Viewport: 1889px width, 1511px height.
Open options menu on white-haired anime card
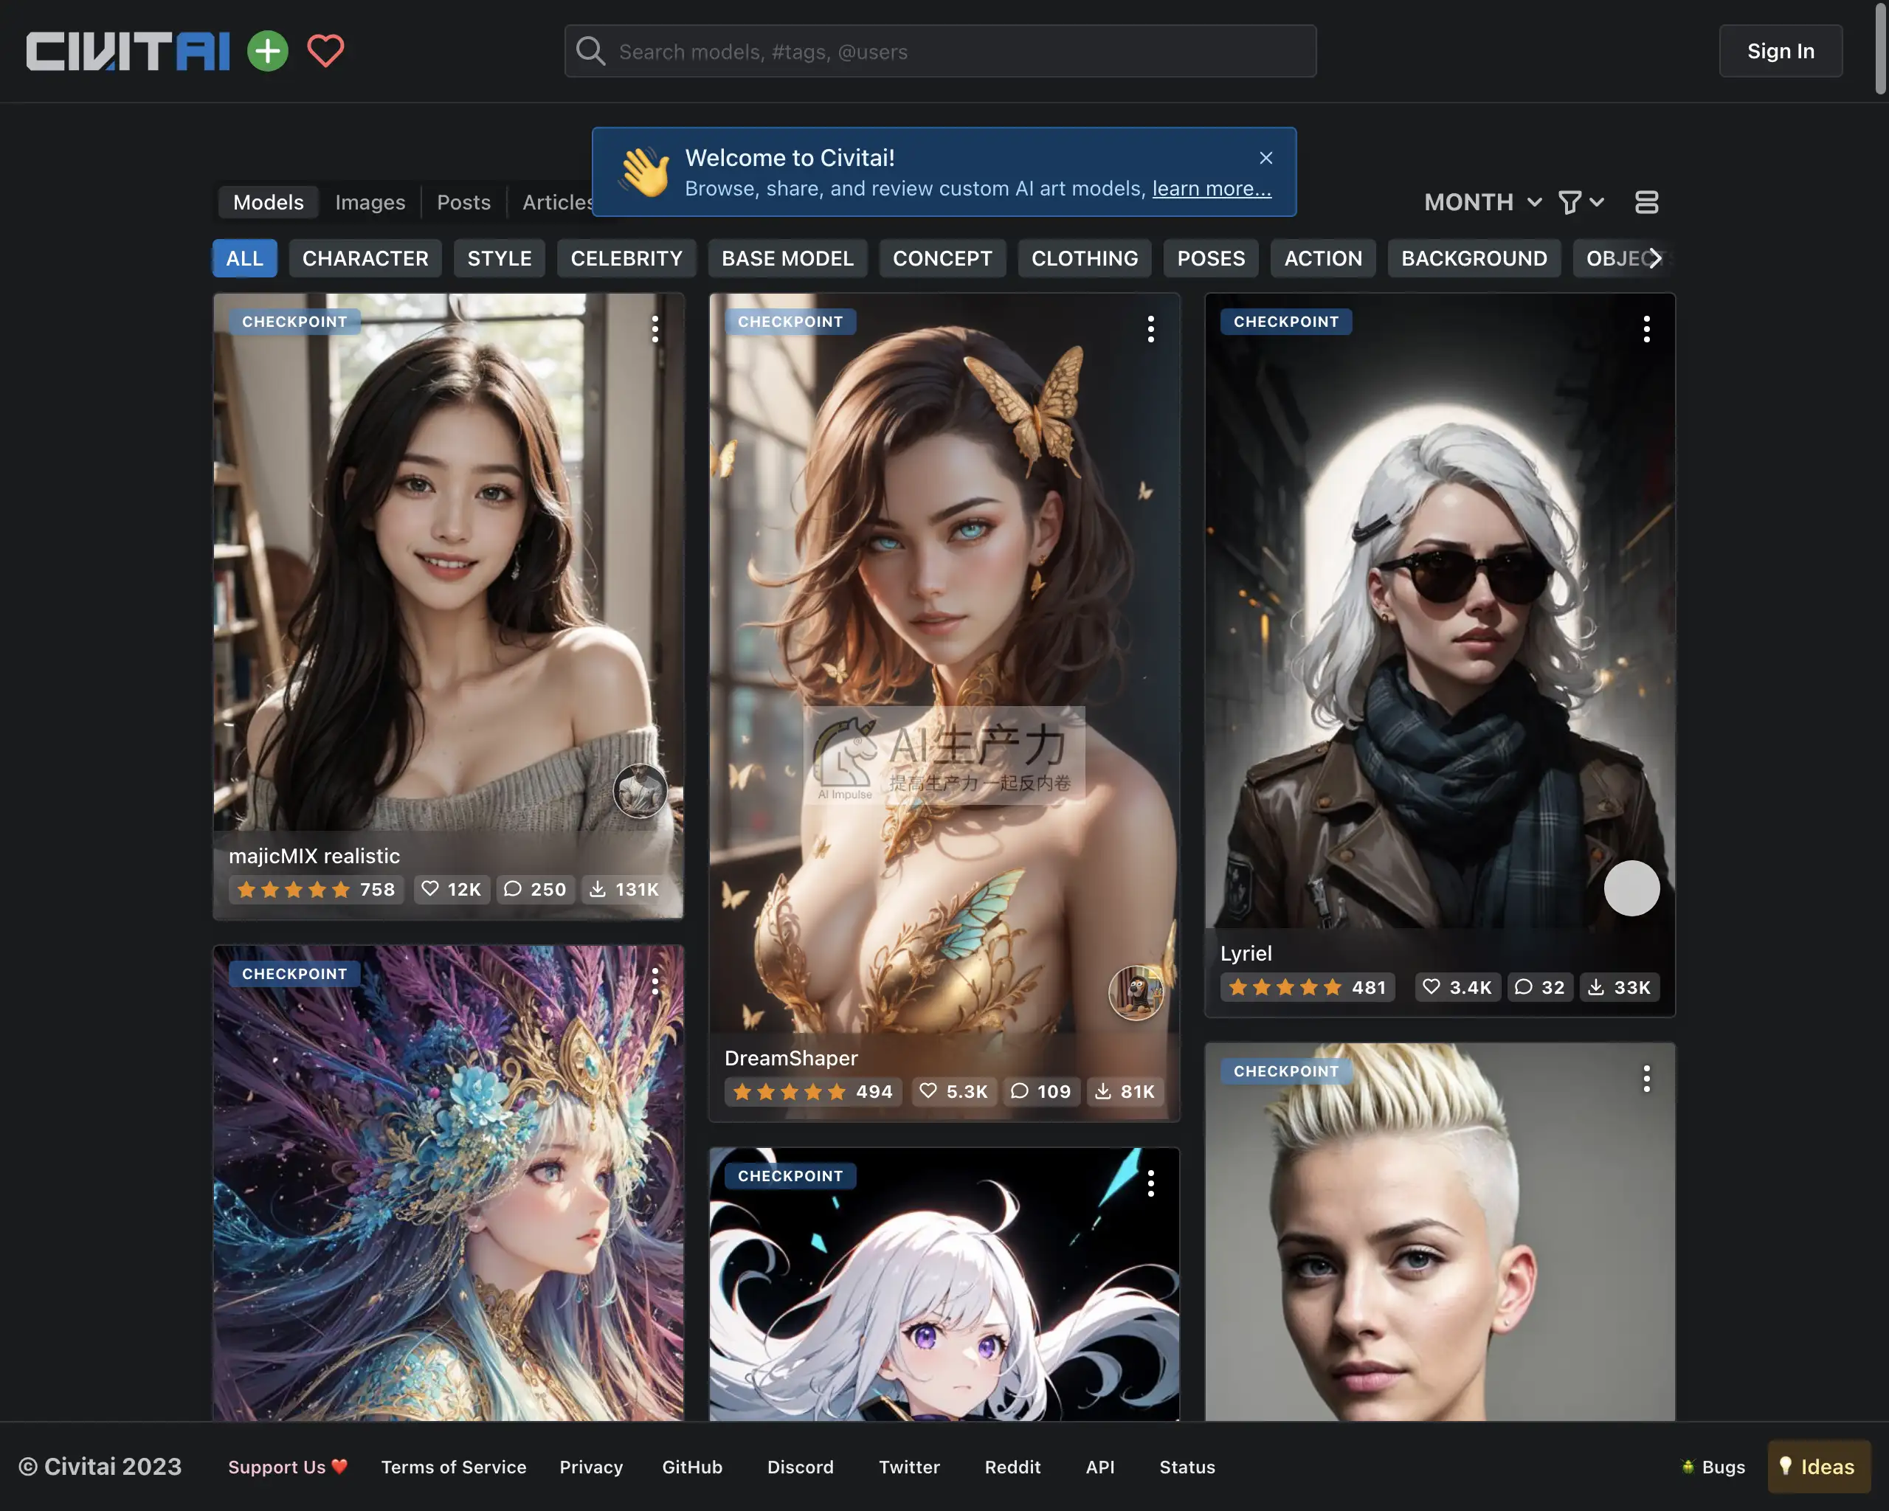1150,1183
